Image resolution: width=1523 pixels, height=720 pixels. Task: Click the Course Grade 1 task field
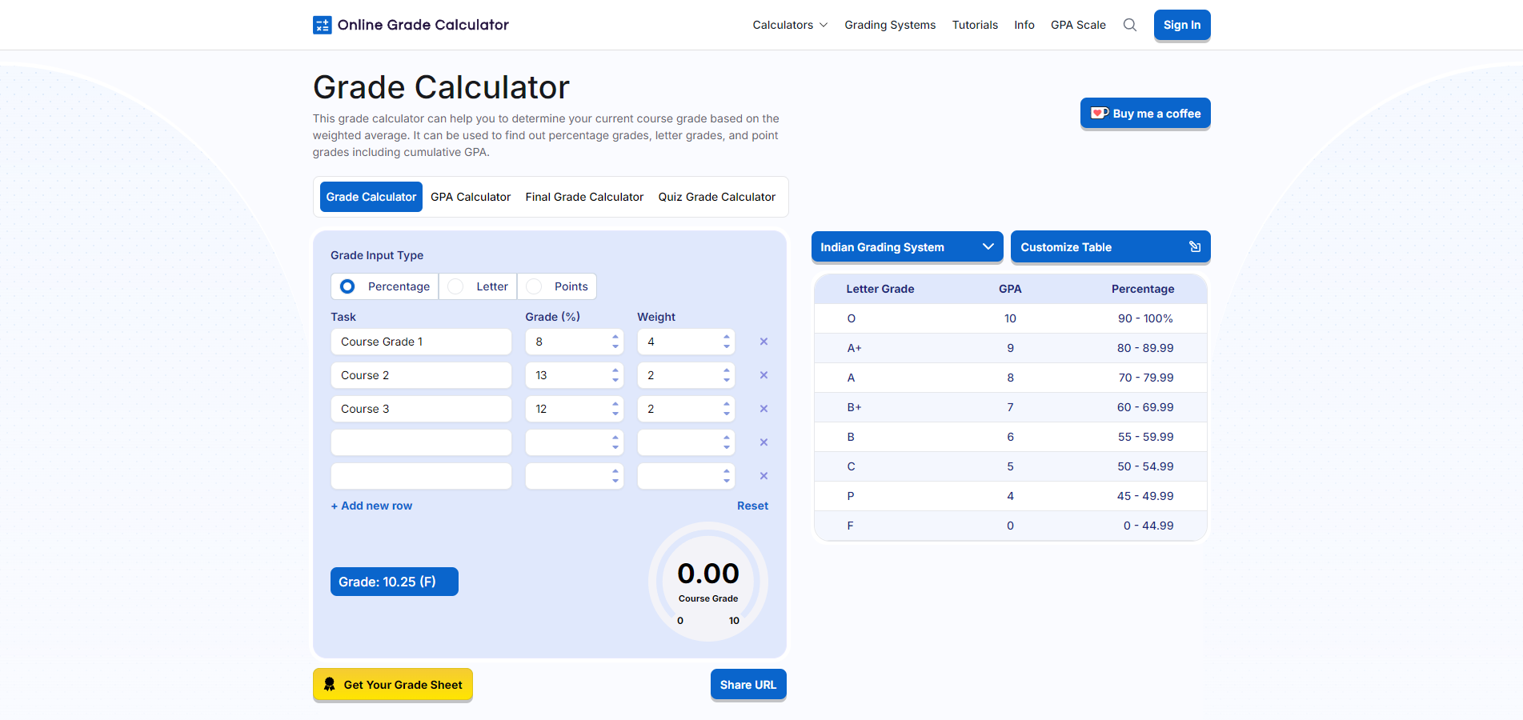(x=421, y=342)
